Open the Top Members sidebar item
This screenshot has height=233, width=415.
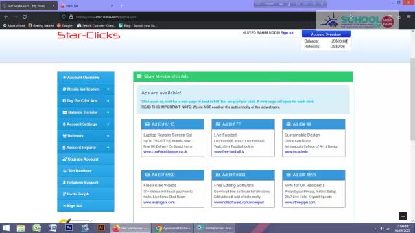point(86,171)
